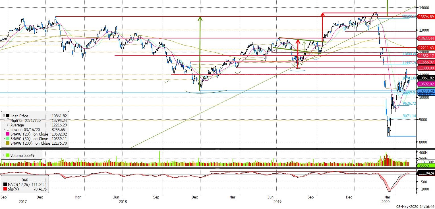Click the light green SMAVG (30) swatch
Image resolution: width=435 pixels, height=209 pixels.
(x=7, y=139)
